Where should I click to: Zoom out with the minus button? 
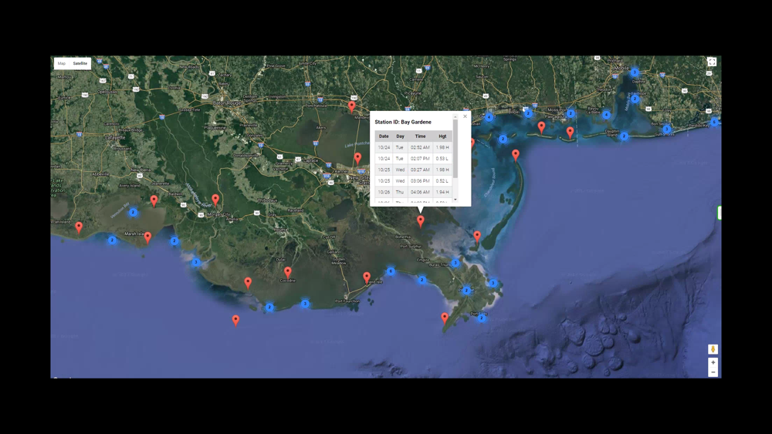tap(713, 372)
